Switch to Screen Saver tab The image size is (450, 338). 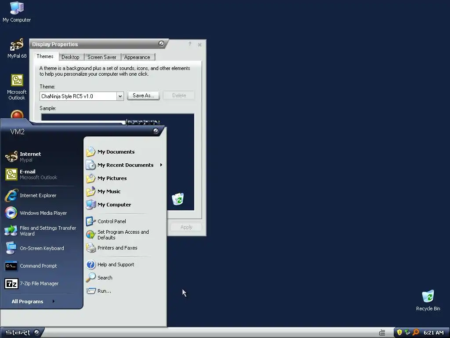(x=102, y=57)
